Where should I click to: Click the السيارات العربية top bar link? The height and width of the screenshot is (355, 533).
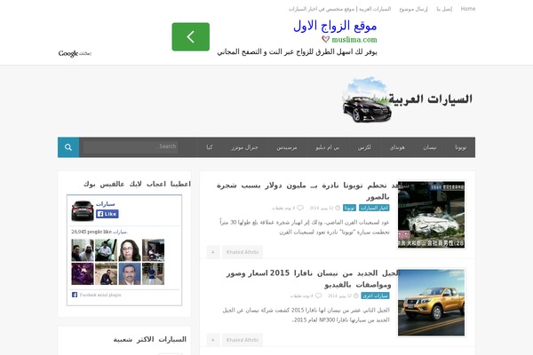[x=340, y=9]
